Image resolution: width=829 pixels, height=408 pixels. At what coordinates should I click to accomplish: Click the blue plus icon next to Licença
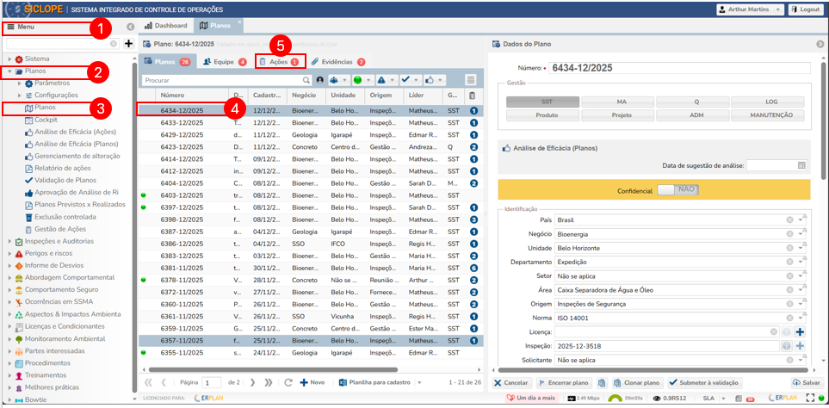point(800,331)
